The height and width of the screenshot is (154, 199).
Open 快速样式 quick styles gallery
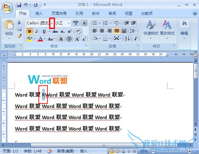coord(151,29)
